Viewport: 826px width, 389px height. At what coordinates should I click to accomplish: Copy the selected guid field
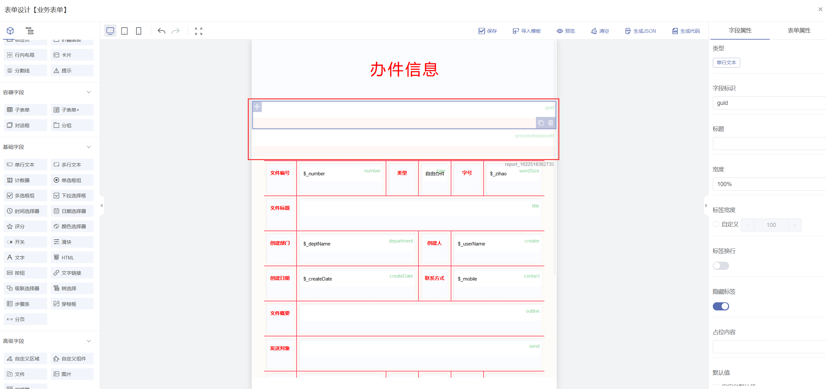[x=541, y=123]
